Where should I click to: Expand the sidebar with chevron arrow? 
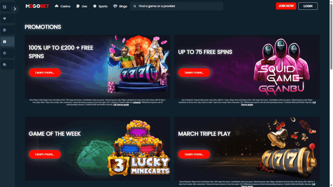[15, 9]
